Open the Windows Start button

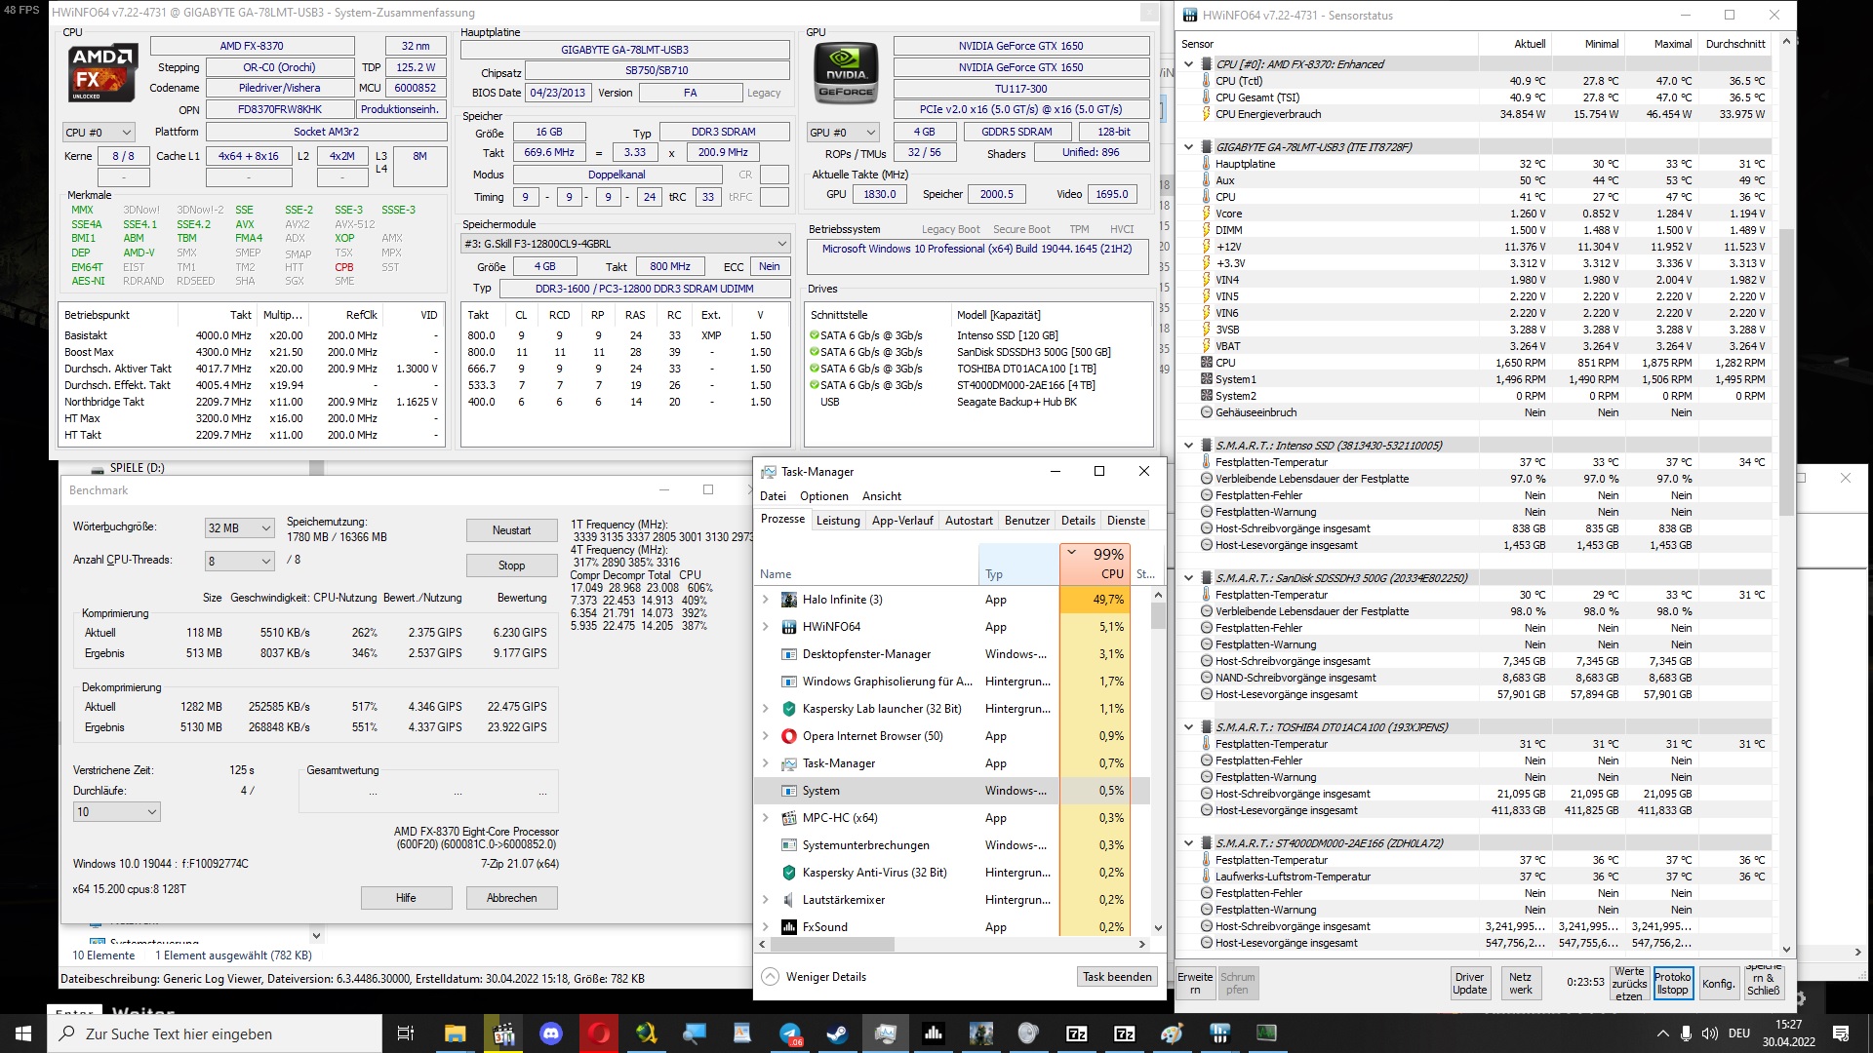[x=23, y=1033]
